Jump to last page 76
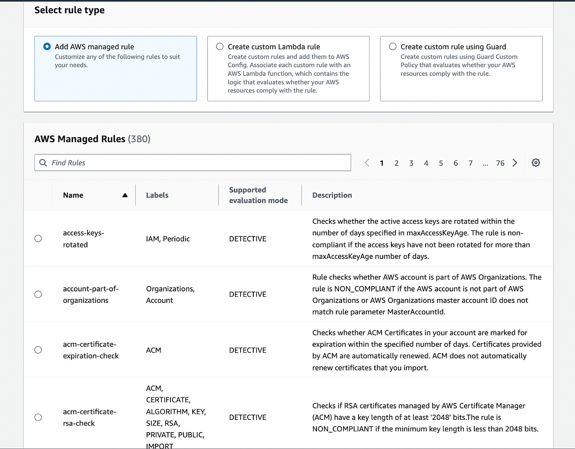 click(x=500, y=163)
